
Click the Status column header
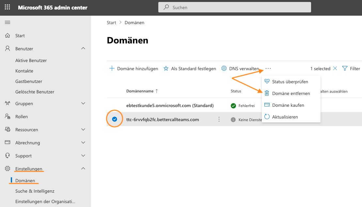[x=236, y=91]
